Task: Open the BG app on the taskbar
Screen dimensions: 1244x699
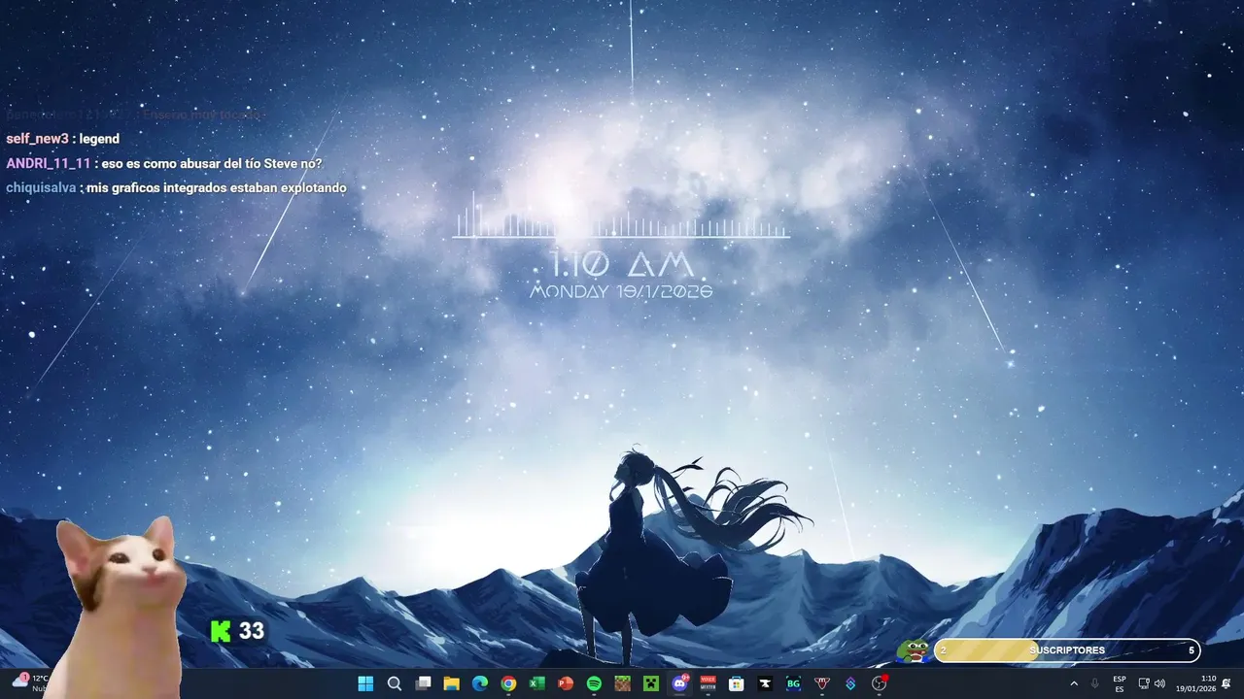Action: point(793,683)
